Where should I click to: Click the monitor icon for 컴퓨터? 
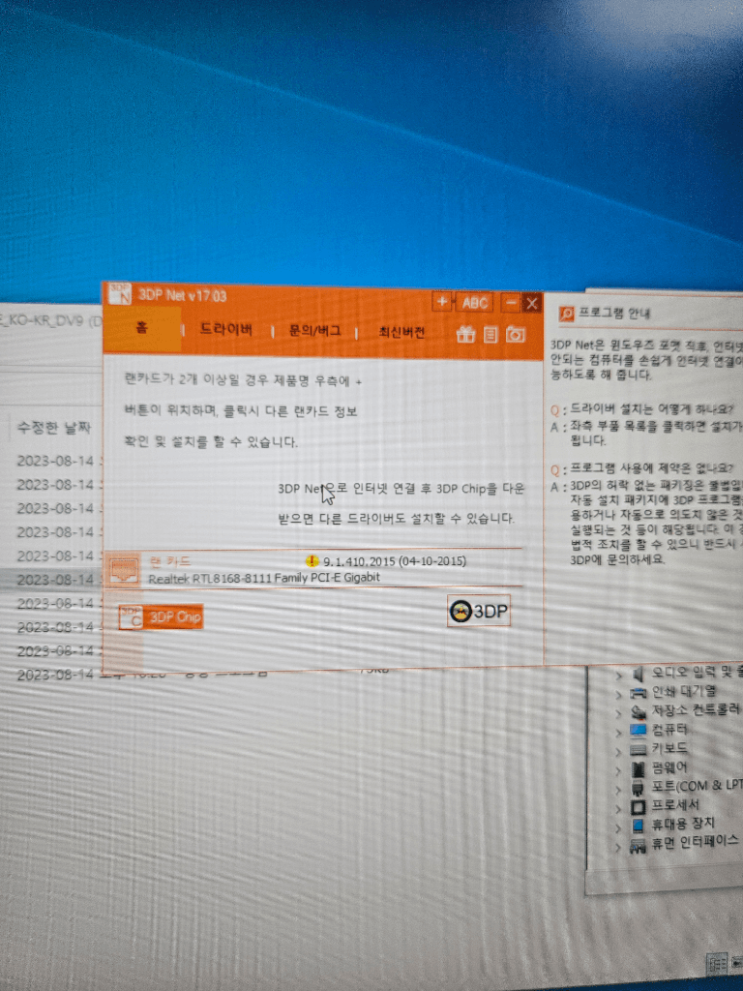tap(639, 732)
